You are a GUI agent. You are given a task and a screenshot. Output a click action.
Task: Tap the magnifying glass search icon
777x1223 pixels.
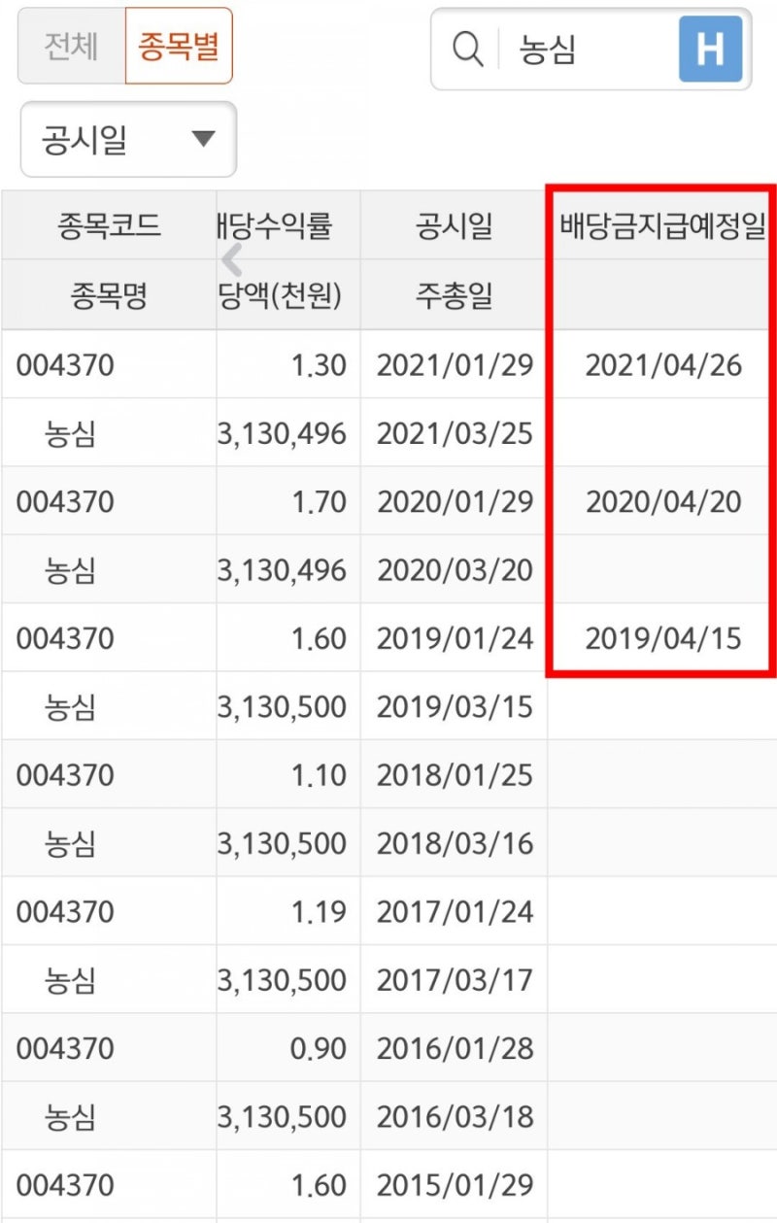[466, 50]
